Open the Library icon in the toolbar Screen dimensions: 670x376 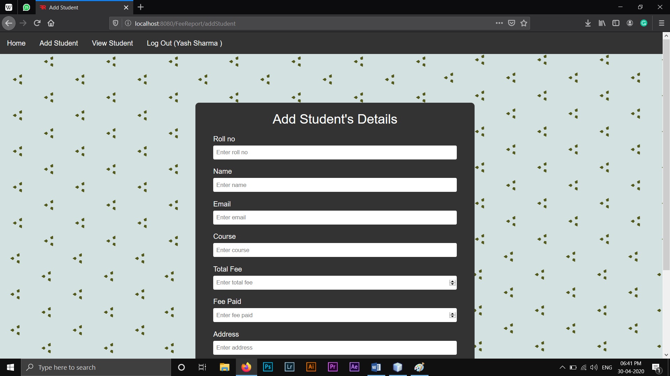tap(602, 23)
